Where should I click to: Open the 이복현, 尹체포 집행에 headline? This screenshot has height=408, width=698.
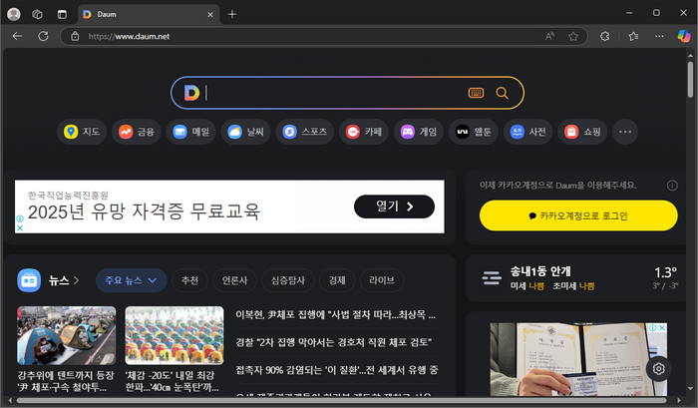[336, 315]
